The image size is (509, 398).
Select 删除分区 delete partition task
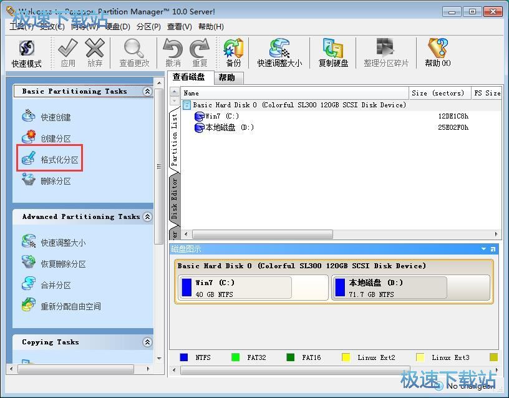46,180
